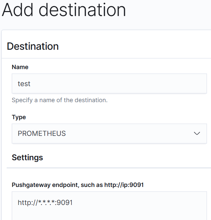Click empty space below the endpoint URL

coord(109,214)
